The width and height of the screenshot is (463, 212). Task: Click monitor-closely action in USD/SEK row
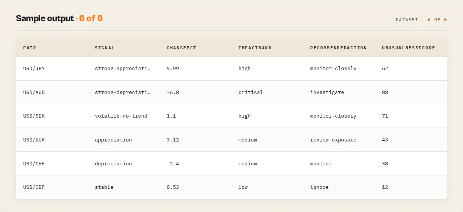click(x=333, y=116)
